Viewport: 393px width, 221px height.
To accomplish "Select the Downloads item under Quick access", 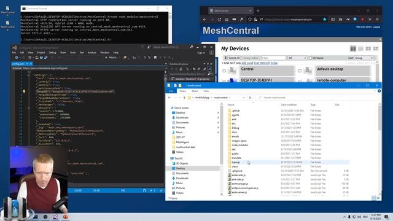I will click(182, 117).
